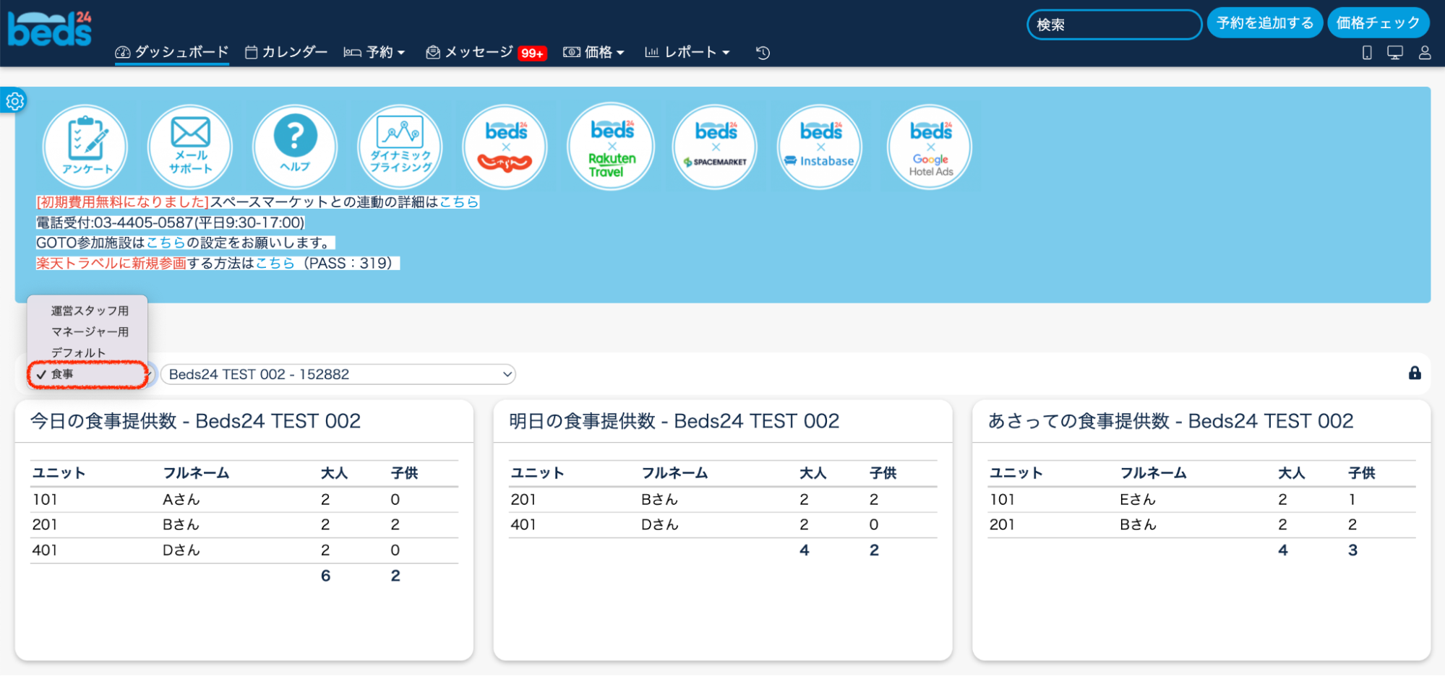Open the 予約 dropdown menu
Screen dimensions: 1445x676
tap(374, 52)
